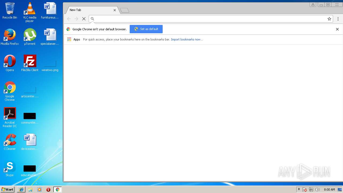343x193 pixels.
Task: Open VLC media player desktop shortcut
Action: 30,12
